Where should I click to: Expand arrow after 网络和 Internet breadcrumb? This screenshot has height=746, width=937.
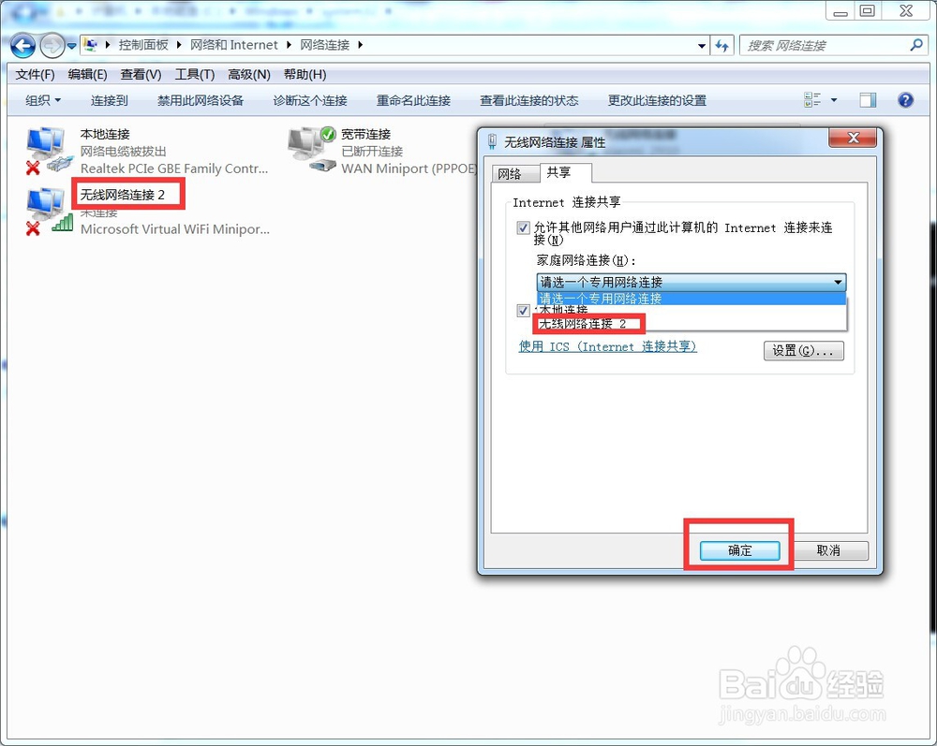point(289,45)
